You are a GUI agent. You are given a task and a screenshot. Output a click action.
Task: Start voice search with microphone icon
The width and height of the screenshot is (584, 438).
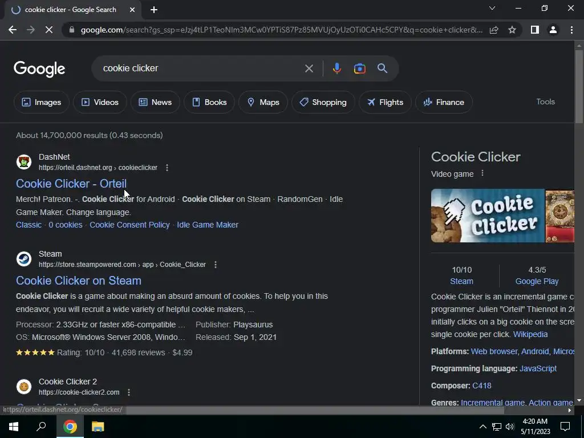click(x=336, y=68)
